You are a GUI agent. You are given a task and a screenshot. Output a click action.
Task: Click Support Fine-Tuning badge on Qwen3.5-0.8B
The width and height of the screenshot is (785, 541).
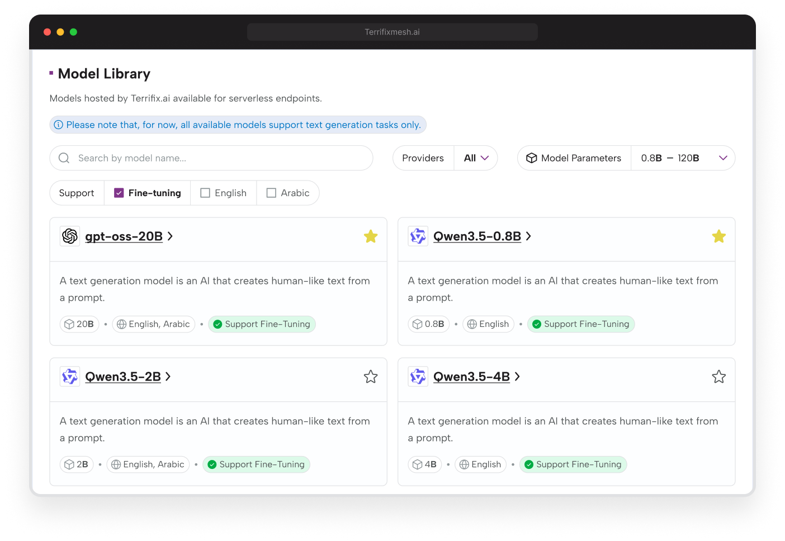click(581, 324)
